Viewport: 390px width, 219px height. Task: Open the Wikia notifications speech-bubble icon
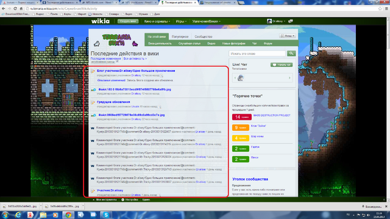pyautogui.click(x=290, y=21)
